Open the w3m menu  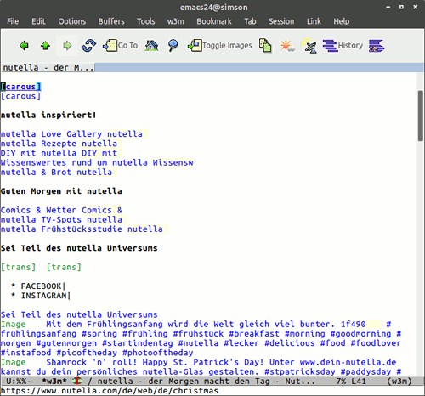pos(176,21)
